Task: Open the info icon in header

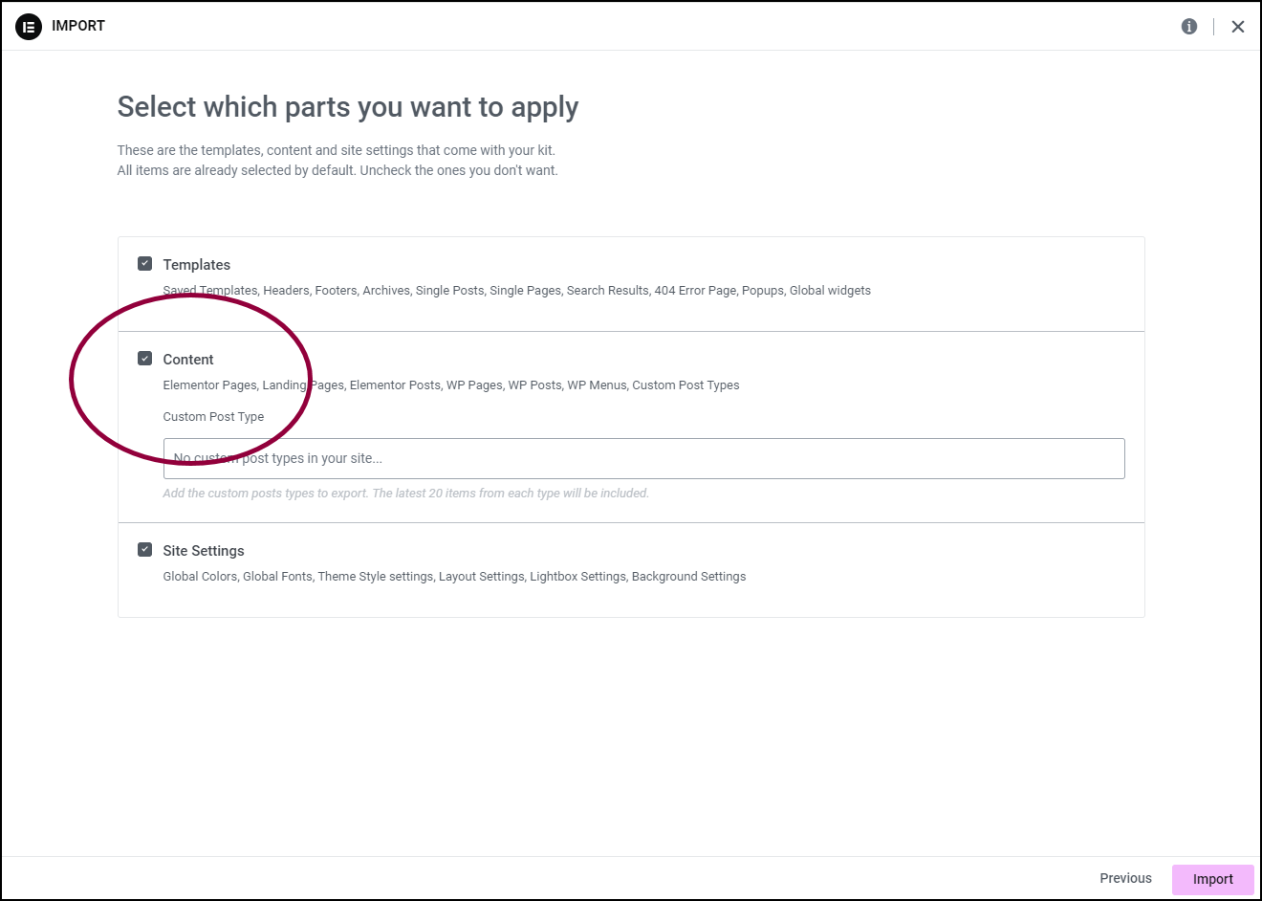Action: [x=1189, y=27]
